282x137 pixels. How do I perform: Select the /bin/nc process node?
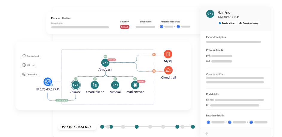pyautogui.click(x=75, y=85)
